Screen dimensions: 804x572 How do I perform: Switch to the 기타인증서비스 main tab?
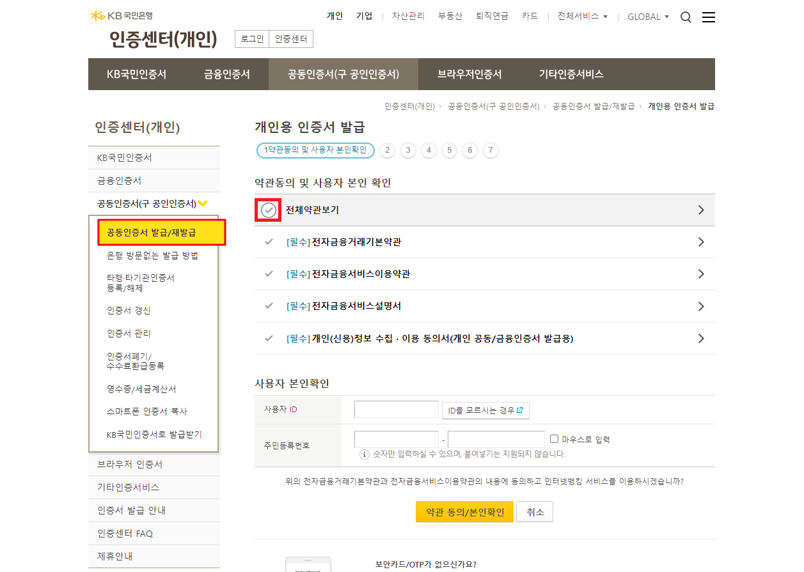[x=571, y=74]
